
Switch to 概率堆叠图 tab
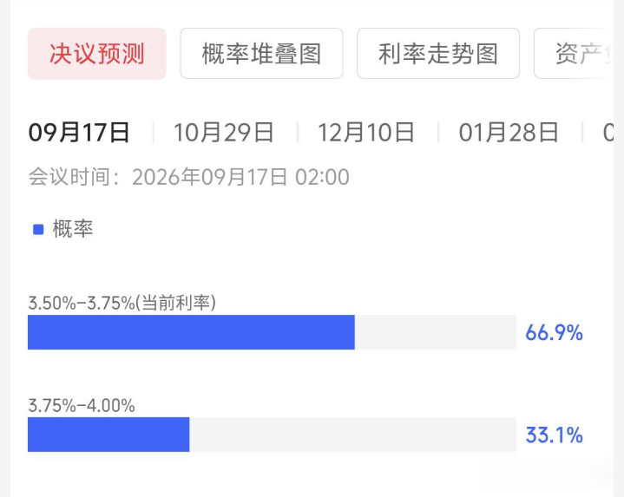(261, 54)
